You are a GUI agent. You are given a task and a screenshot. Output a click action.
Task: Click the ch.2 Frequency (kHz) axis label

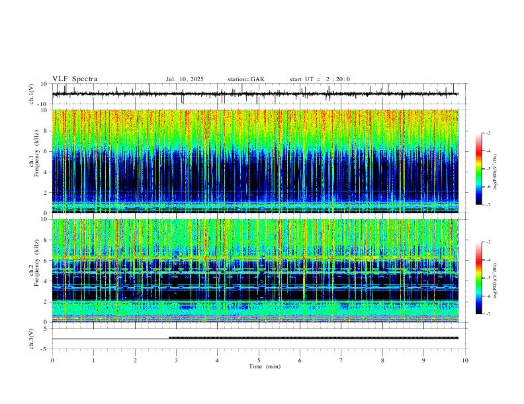[x=34, y=263]
